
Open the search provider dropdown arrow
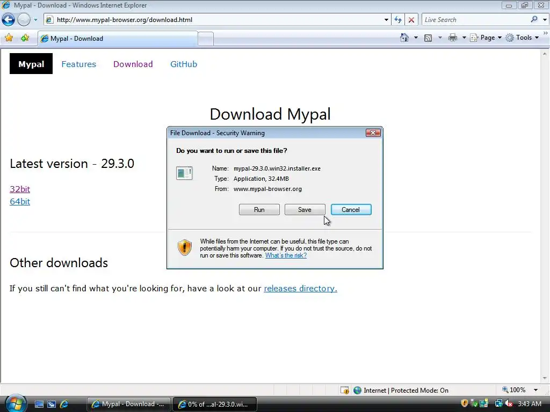pyautogui.click(x=545, y=20)
